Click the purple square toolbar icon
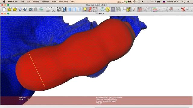Image resolution: width=193 pixels, height=108 pixels. [x=113, y=9]
